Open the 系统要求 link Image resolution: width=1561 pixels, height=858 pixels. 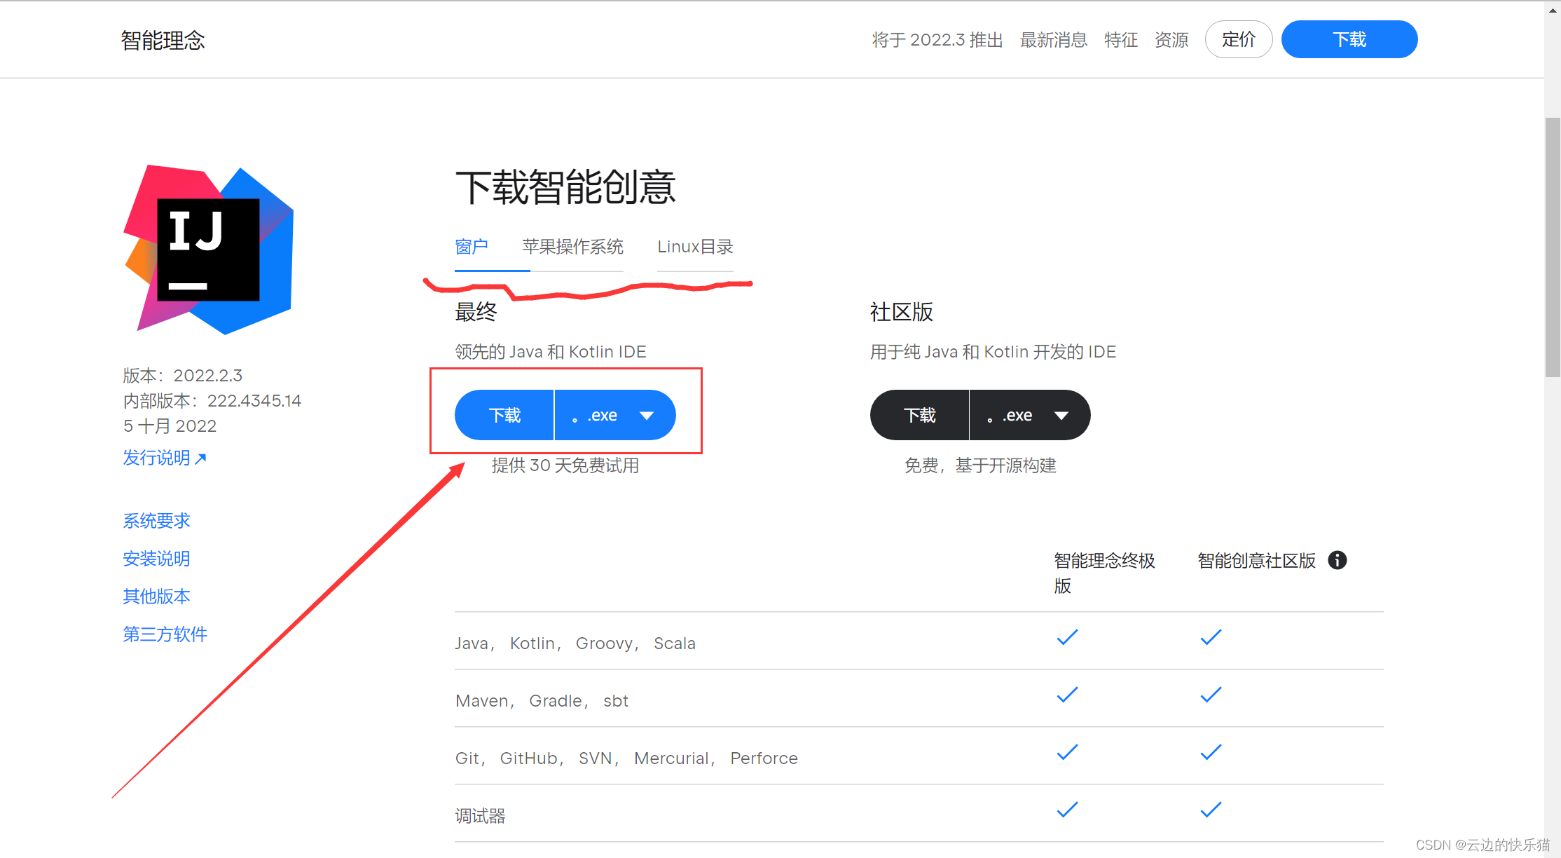point(156,521)
